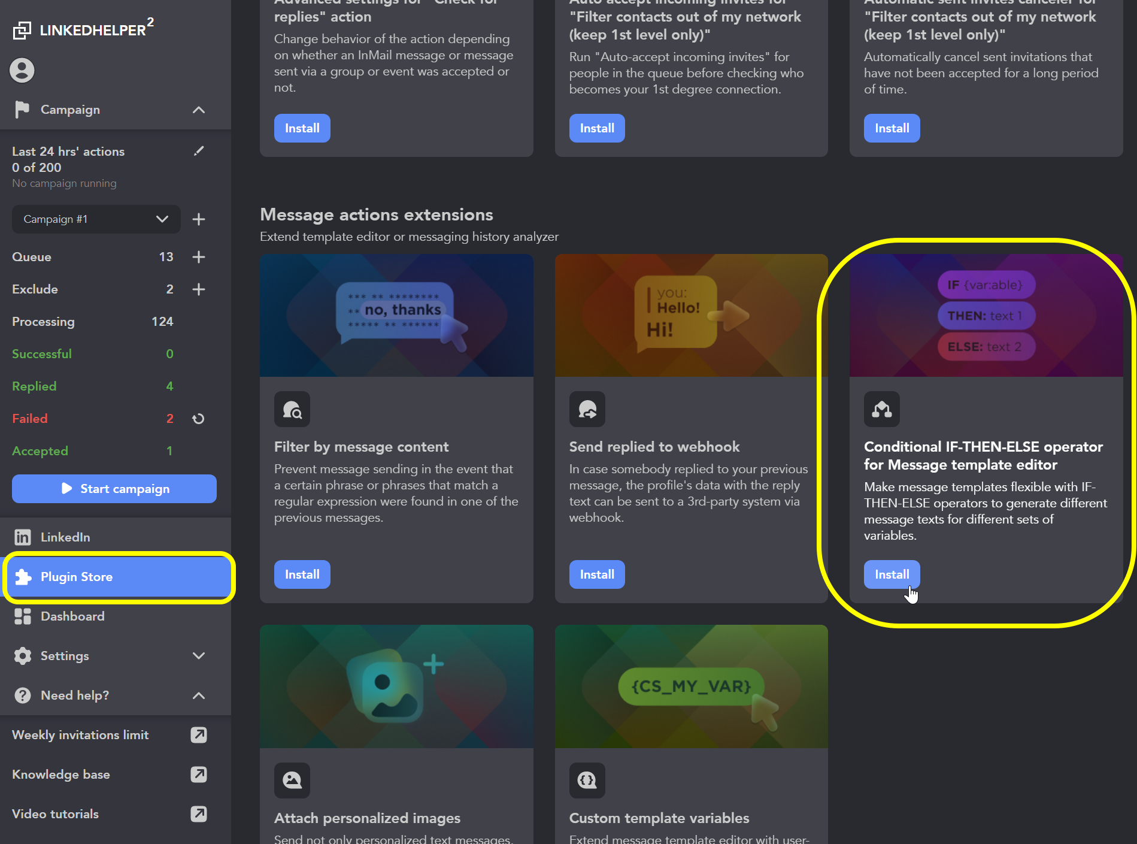This screenshot has height=844, width=1137.
Task: Open the Campaign #1 dropdown
Action: 96,219
